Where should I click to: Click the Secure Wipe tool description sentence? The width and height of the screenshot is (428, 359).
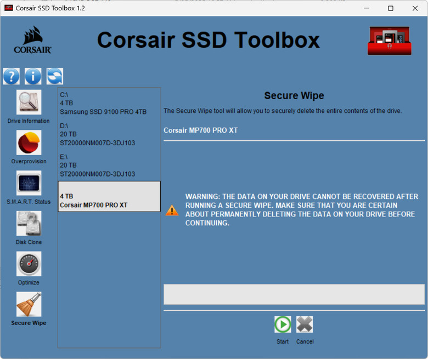pos(283,111)
